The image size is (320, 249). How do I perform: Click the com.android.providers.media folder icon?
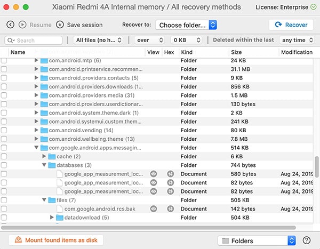[44, 95]
